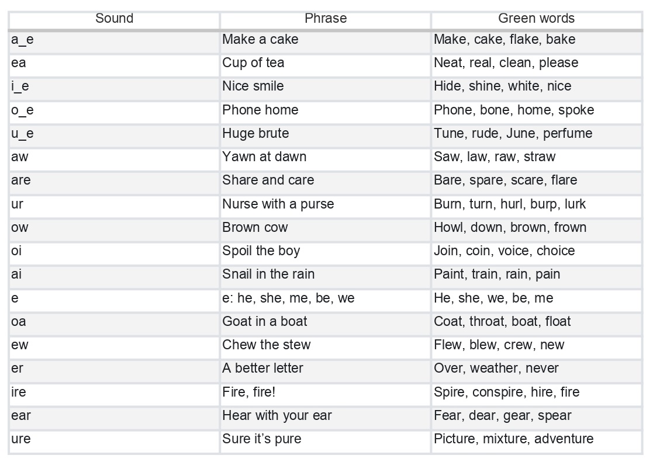This screenshot has height=462, width=653.
Task: Click the "Nice smile" phrase cell
Action: point(325,86)
